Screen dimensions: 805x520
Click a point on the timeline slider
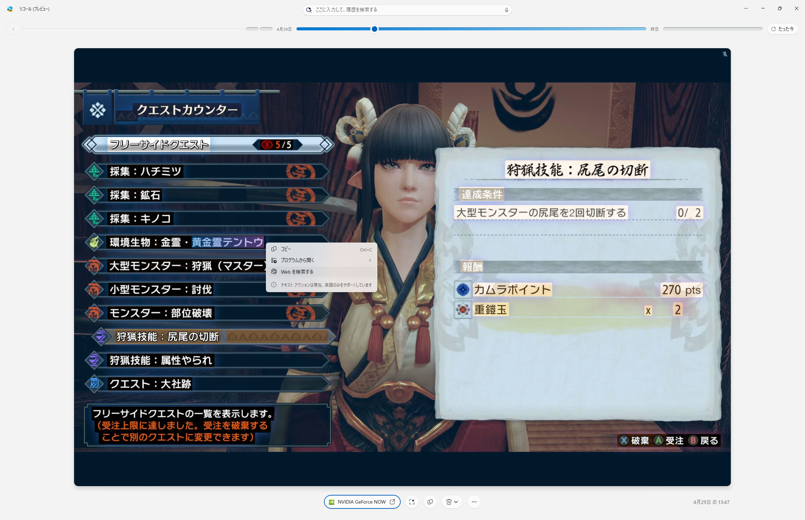374,29
